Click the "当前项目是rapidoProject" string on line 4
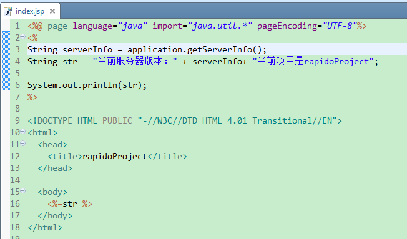This screenshot has height=239, width=407. [x=313, y=61]
